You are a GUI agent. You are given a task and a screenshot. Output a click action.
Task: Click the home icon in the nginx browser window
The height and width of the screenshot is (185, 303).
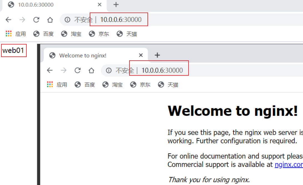click(91, 70)
